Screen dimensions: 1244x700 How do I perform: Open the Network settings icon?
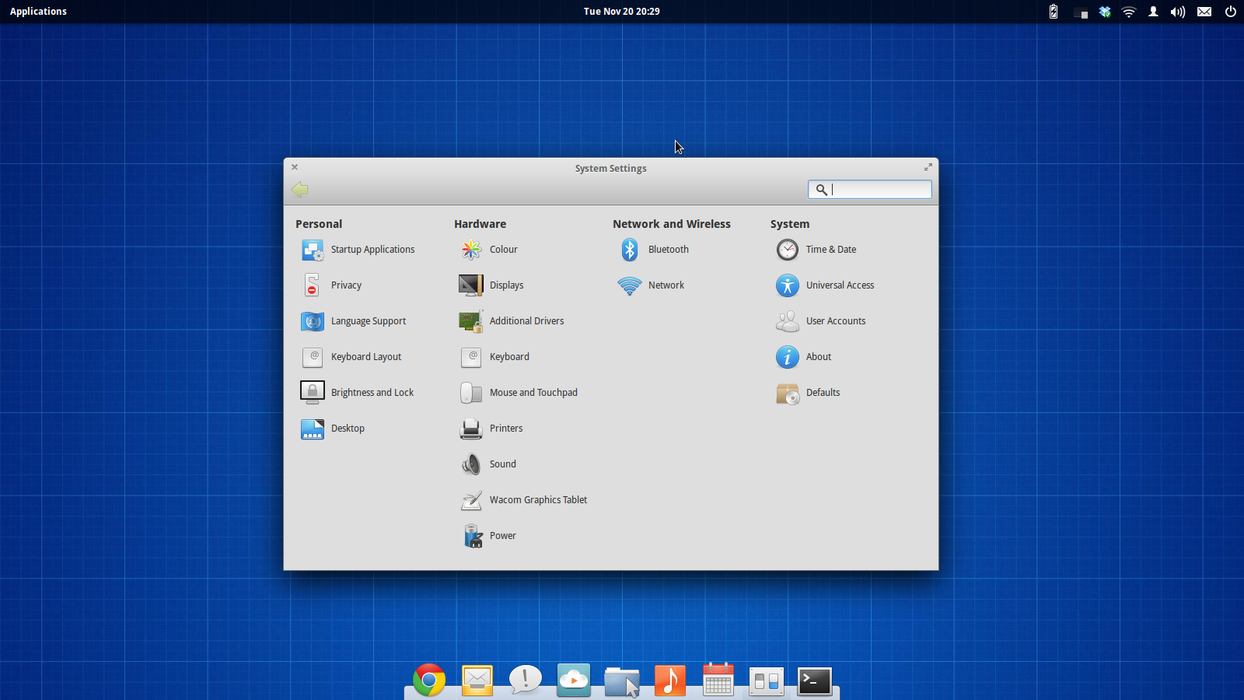630,285
